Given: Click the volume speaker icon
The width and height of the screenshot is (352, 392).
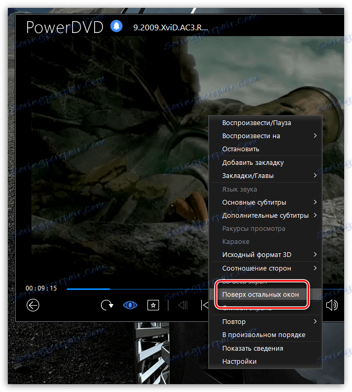Looking at the screenshot, I should click(332, 305).
